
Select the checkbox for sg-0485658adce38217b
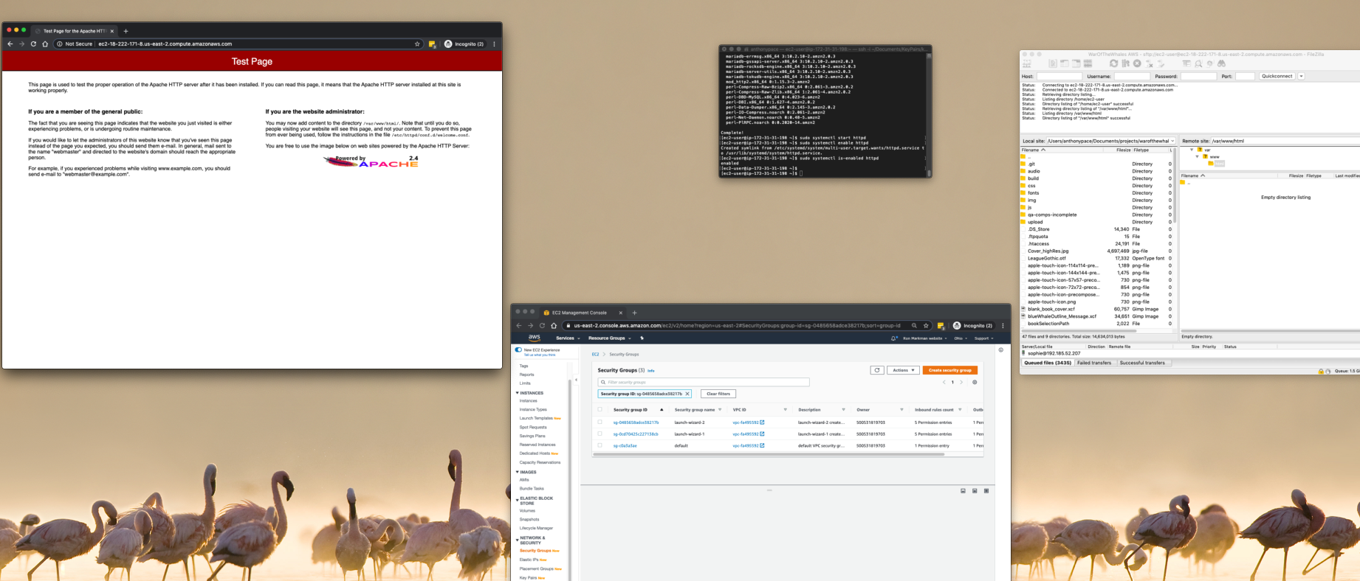[x=600, y=422]
